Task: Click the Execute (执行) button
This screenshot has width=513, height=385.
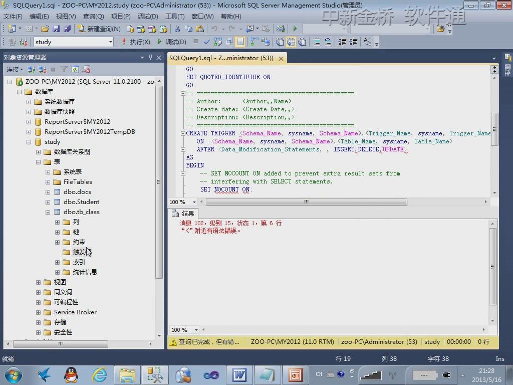Action: click(x=136, y=42)
